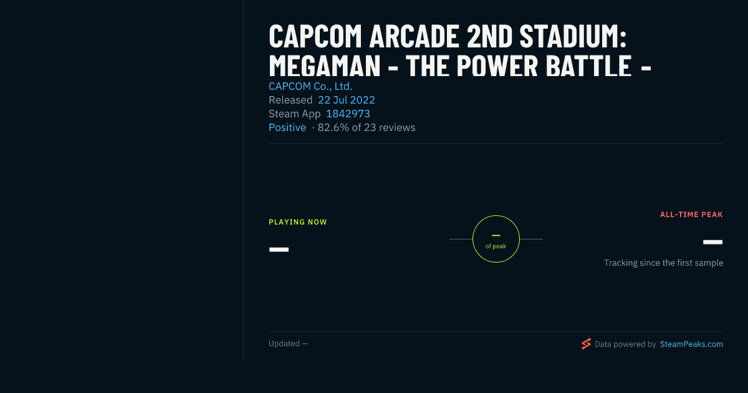
Task: Click 'Tracking since the first sample' text
Action: (x=663, y=263)
